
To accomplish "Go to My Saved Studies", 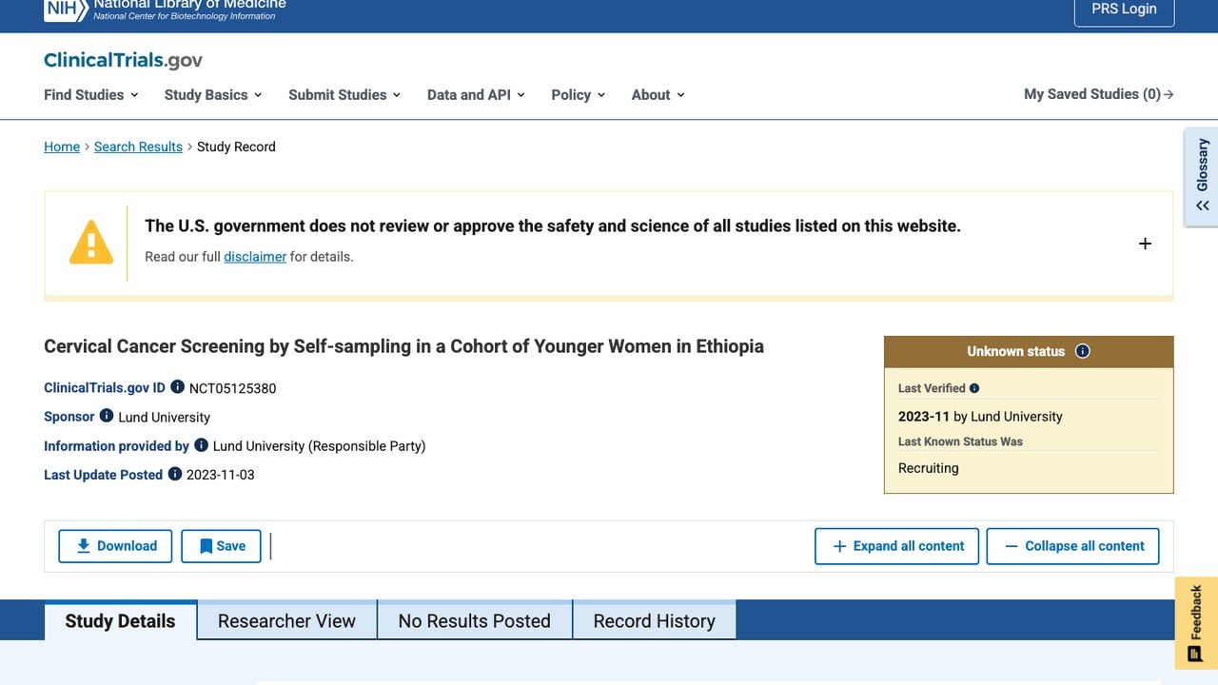I will [1099, 94].
